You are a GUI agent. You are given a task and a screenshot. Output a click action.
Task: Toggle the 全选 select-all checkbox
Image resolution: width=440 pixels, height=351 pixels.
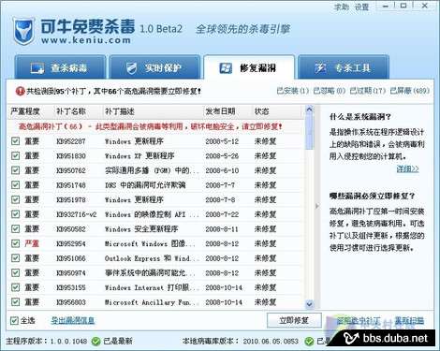coord(14,320)
